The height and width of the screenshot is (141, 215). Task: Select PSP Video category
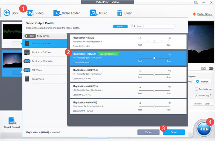44,70
